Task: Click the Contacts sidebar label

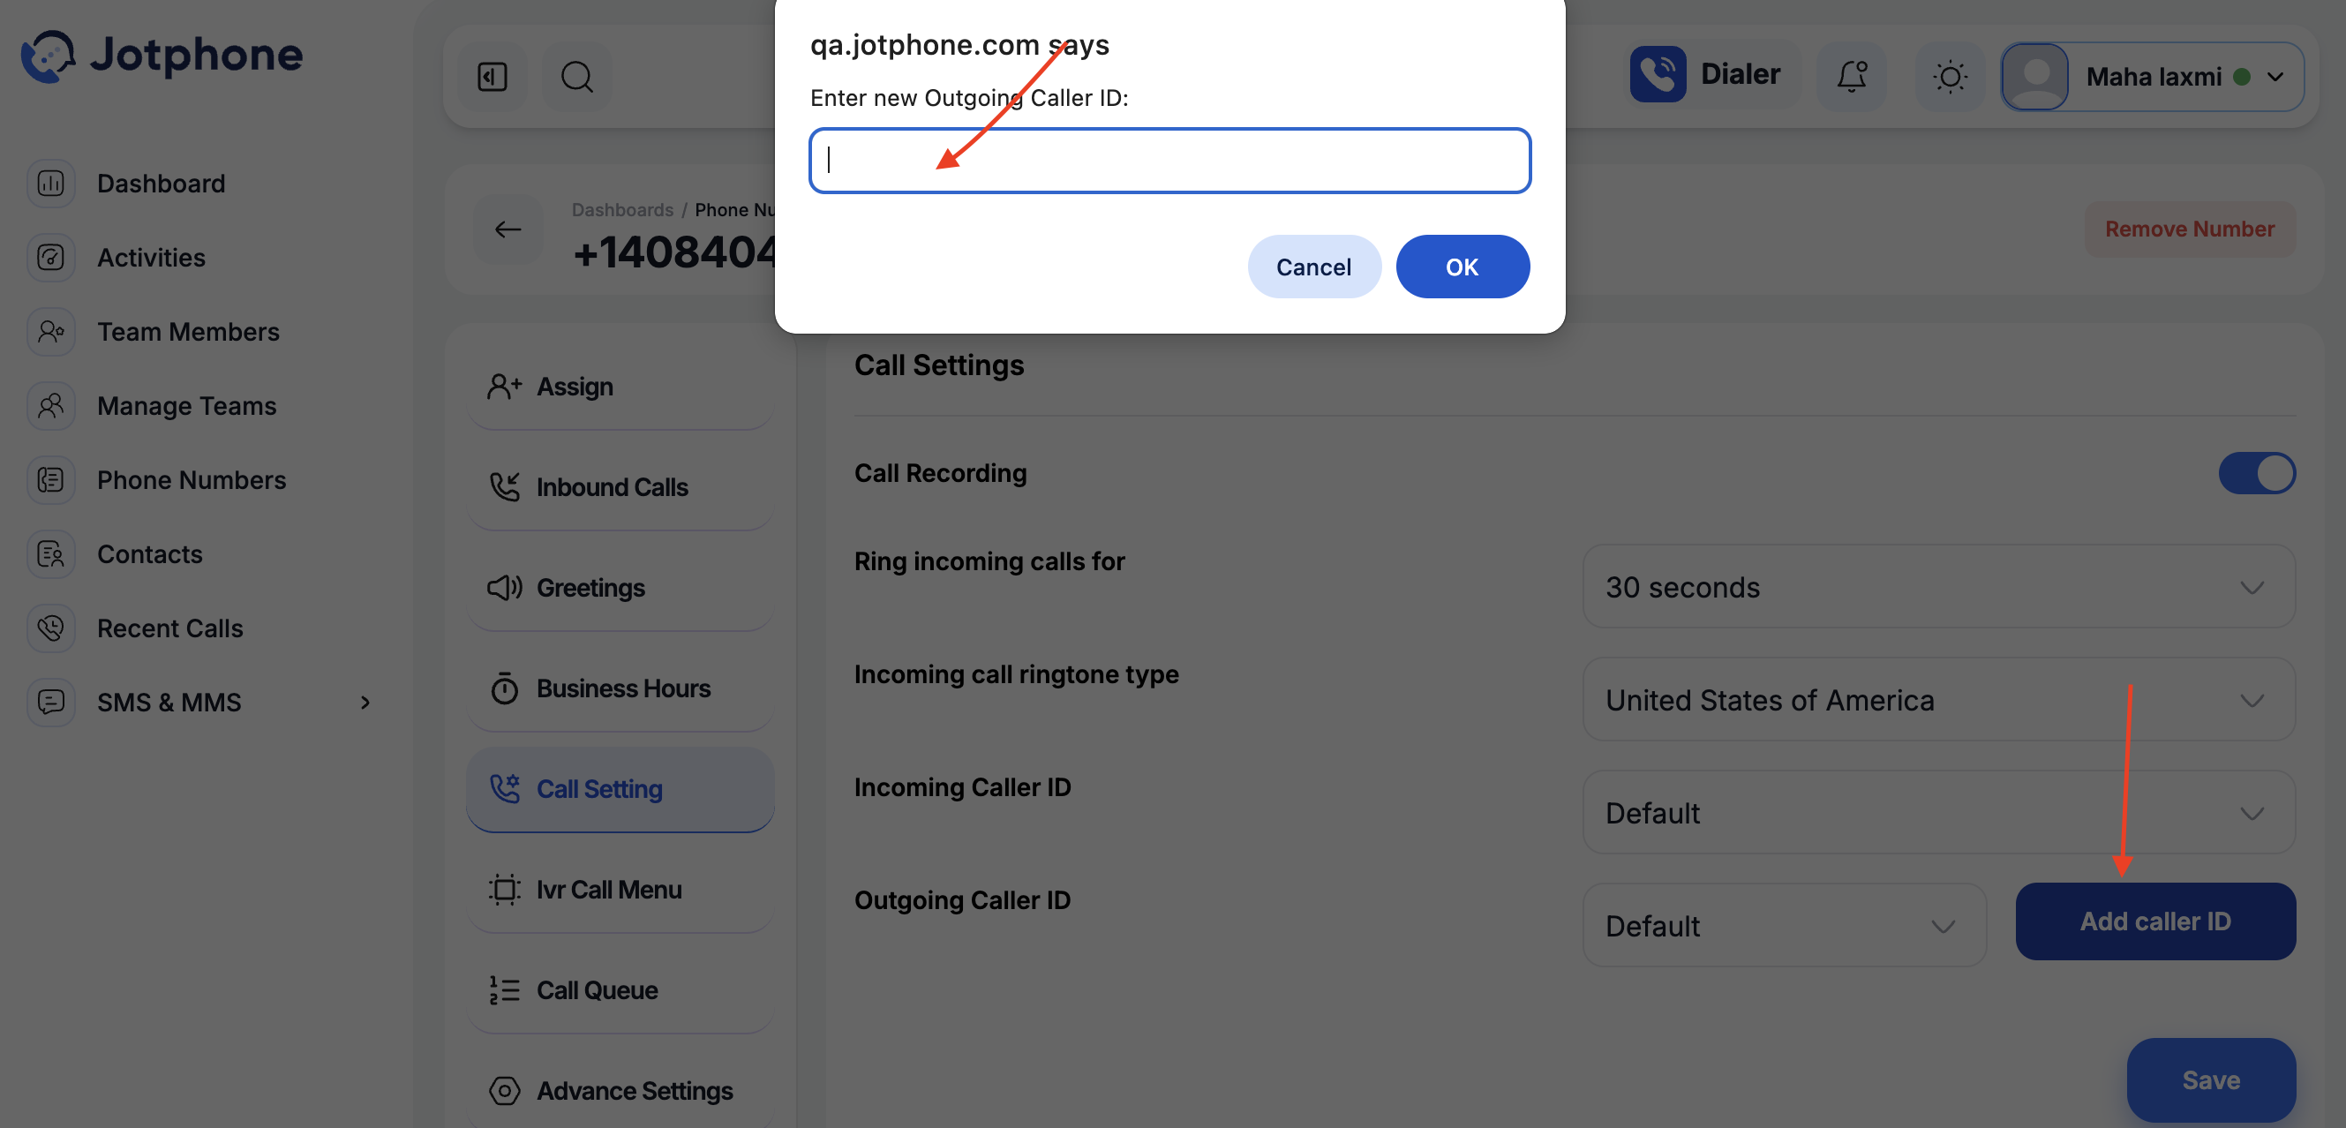Action: pyautogui.click(x=149, y=553)
